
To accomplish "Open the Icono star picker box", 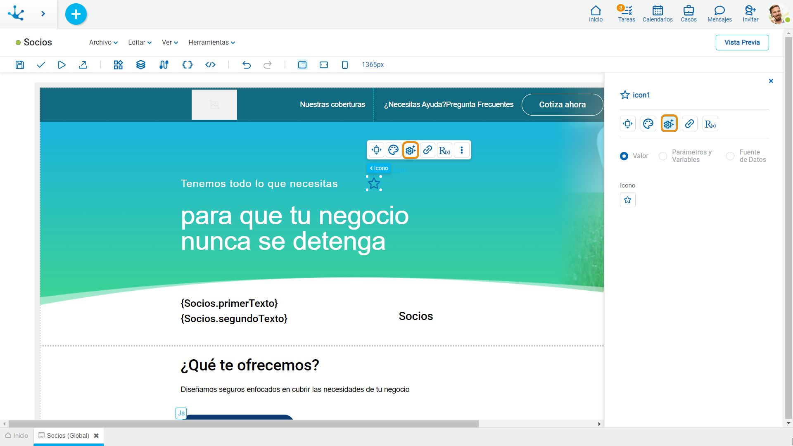I will (628, 200).
